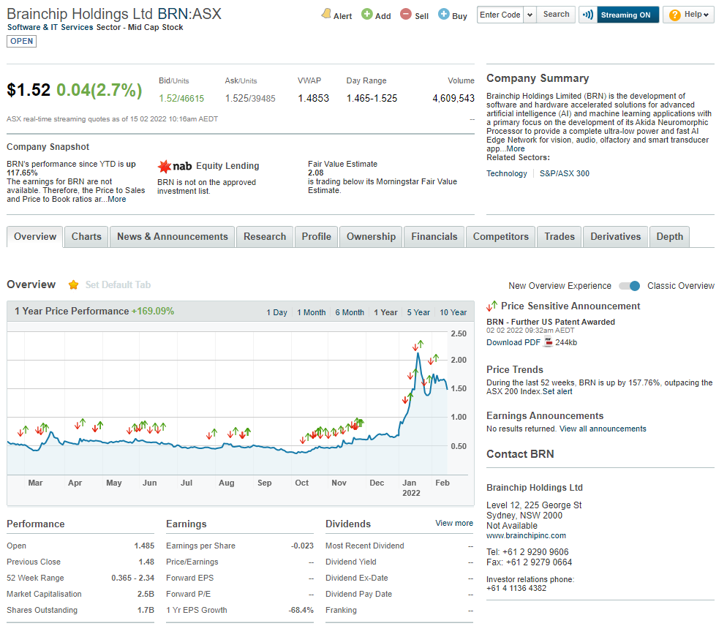Switch to the Ownership tab
The width and height of the screenshot is (727, 626).
[x=371, y=236]
